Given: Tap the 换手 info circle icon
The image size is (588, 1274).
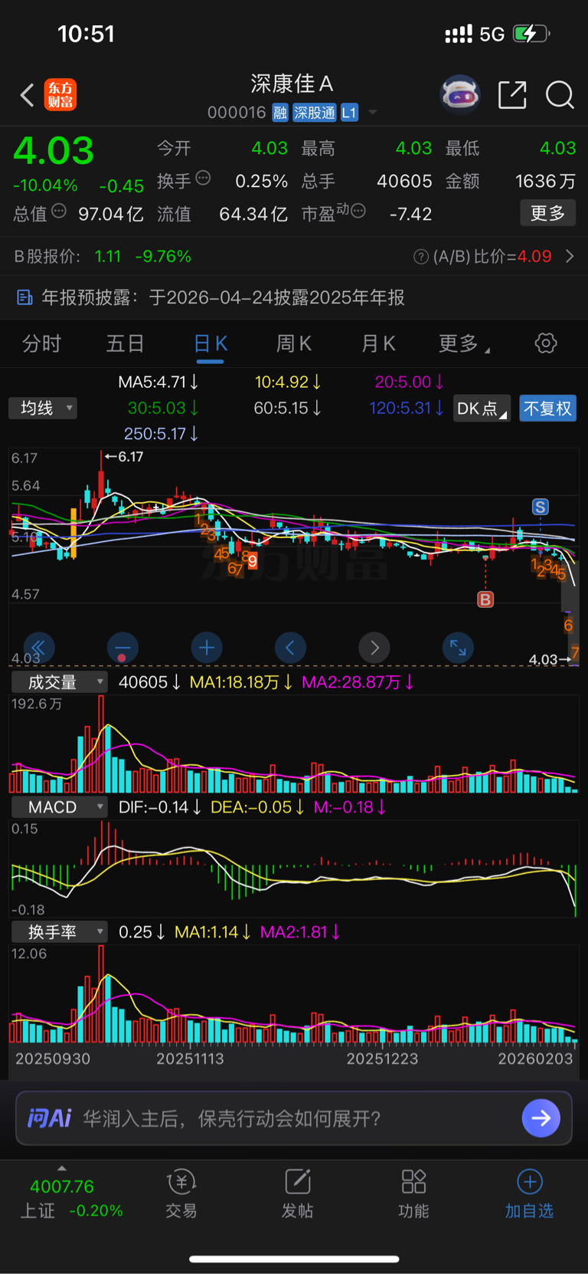Looking at the screenshot, I should click(203, 178).
